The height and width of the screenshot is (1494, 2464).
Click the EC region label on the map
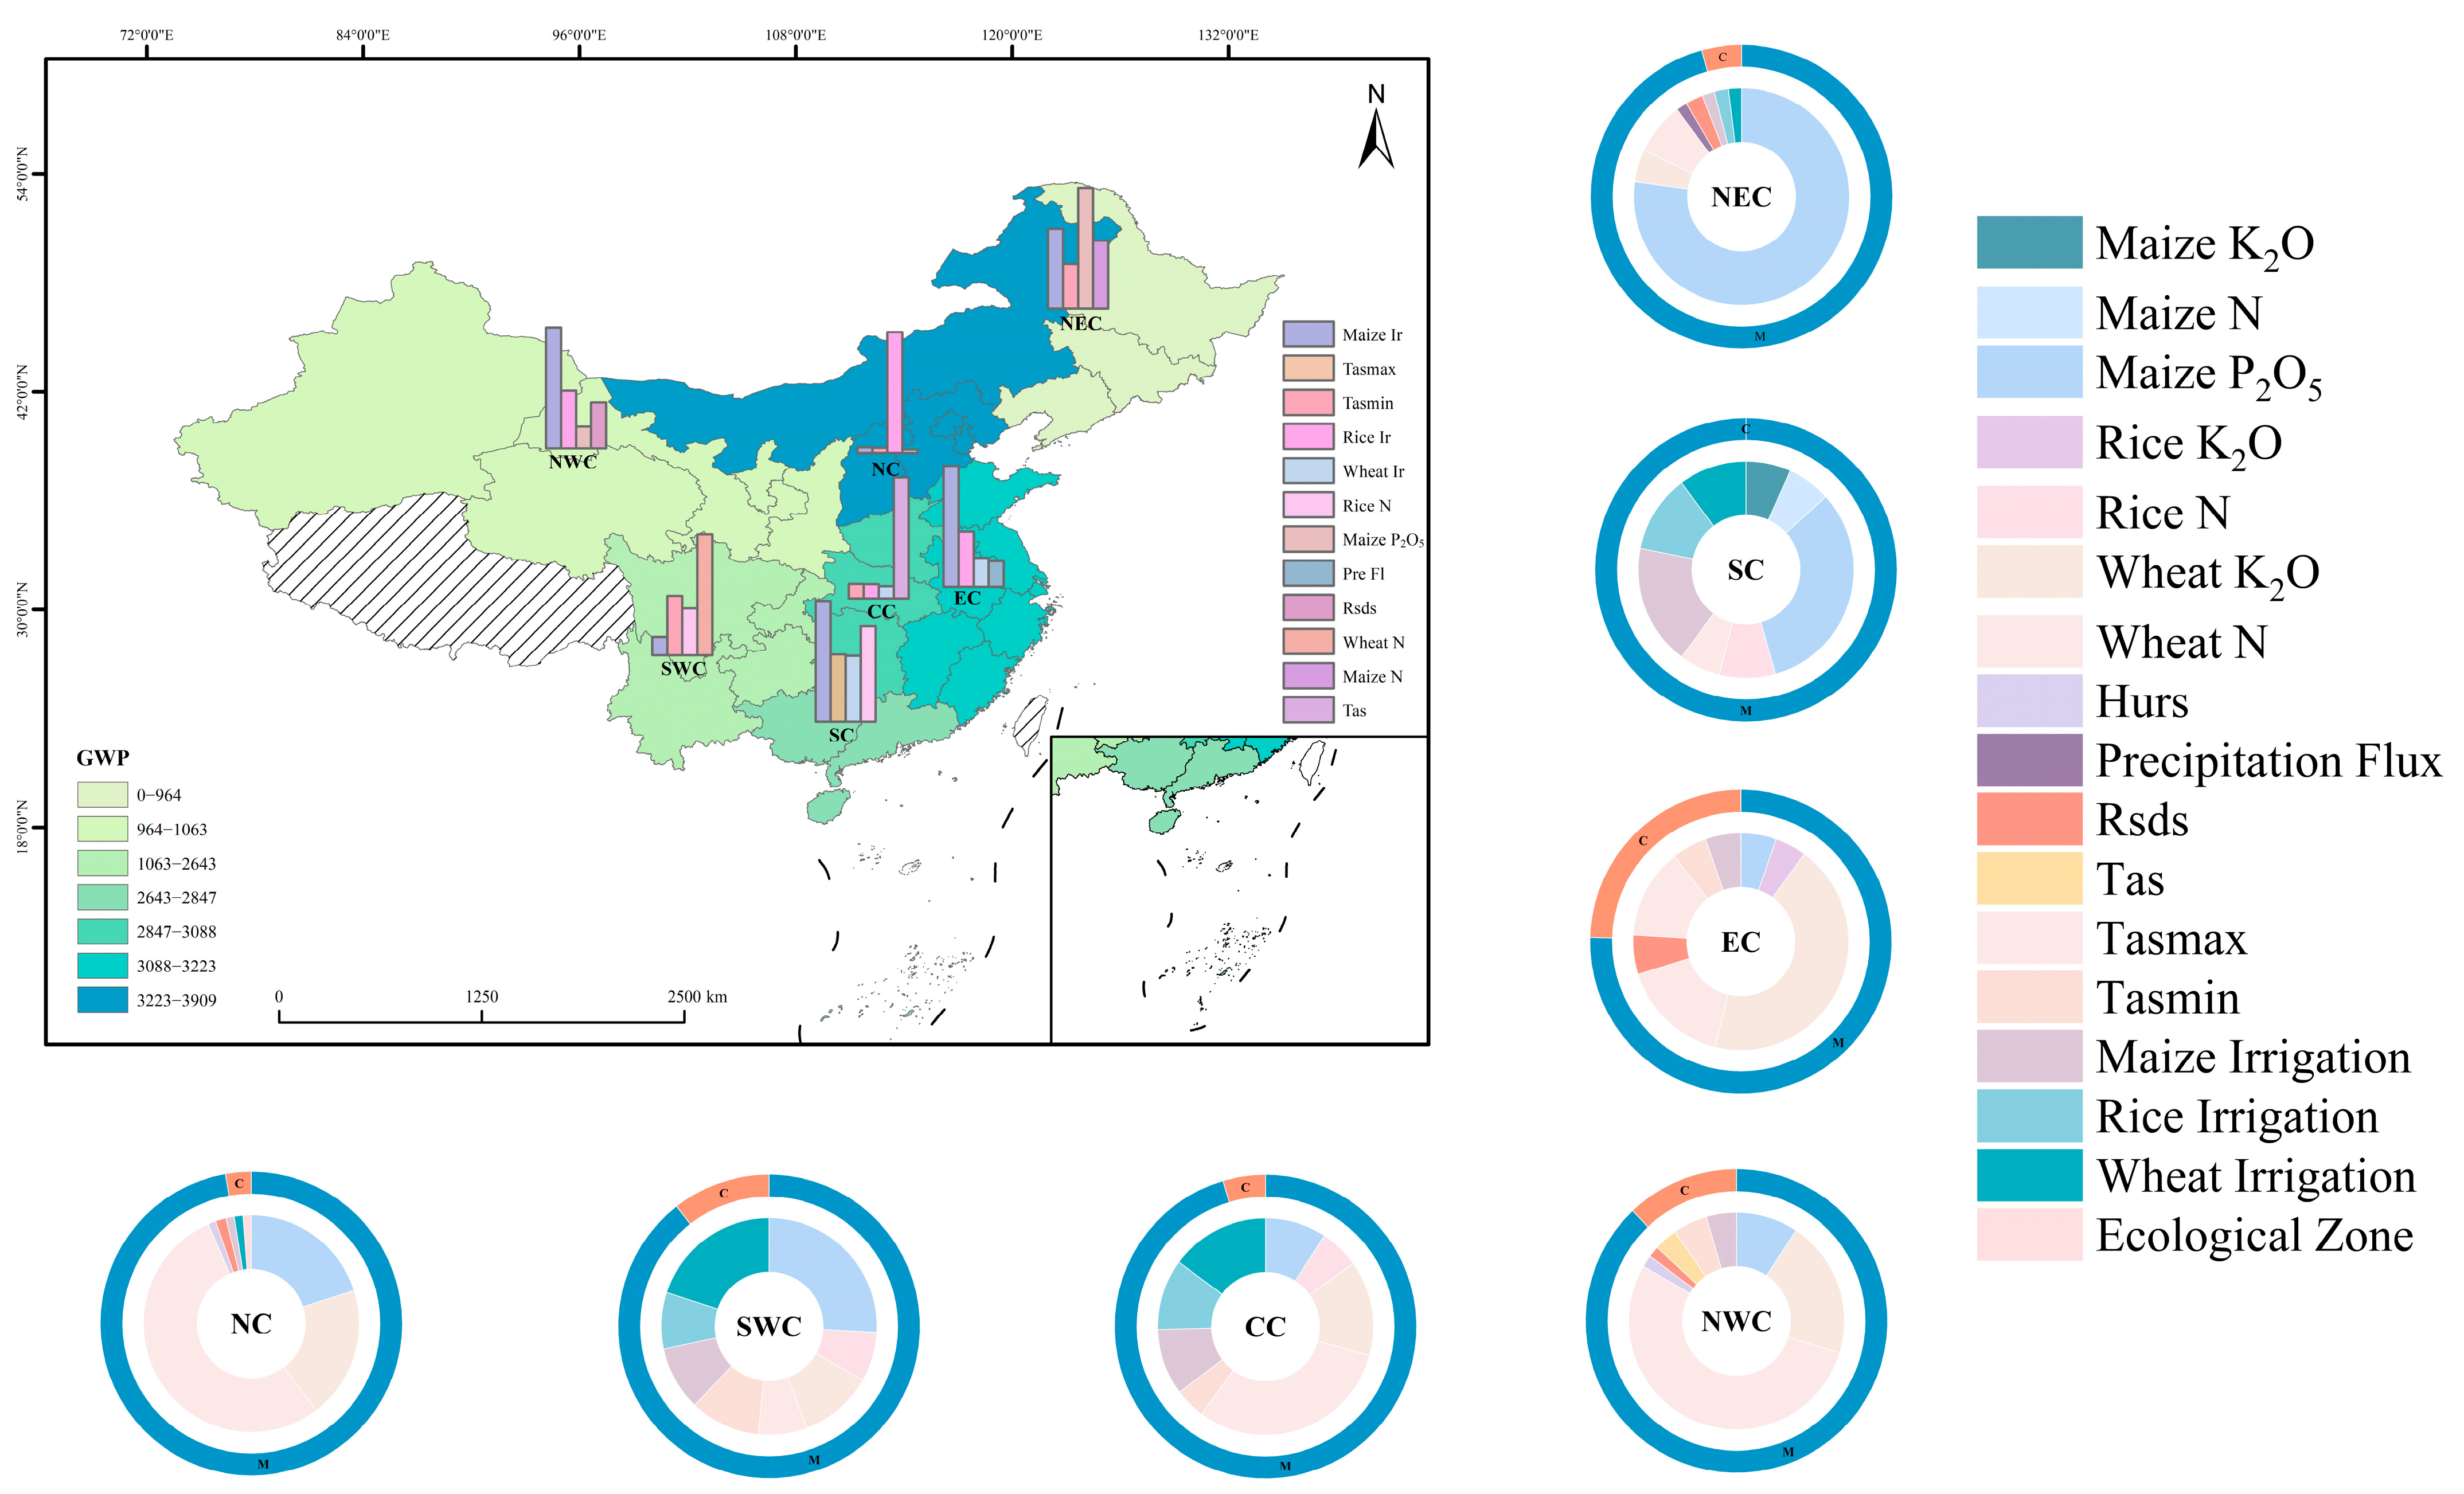(967, 598)
